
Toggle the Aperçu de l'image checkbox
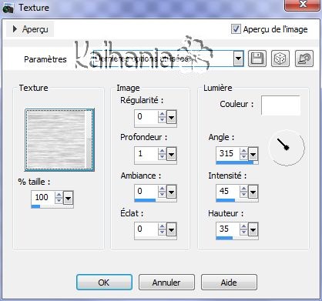tap(236, 29)
